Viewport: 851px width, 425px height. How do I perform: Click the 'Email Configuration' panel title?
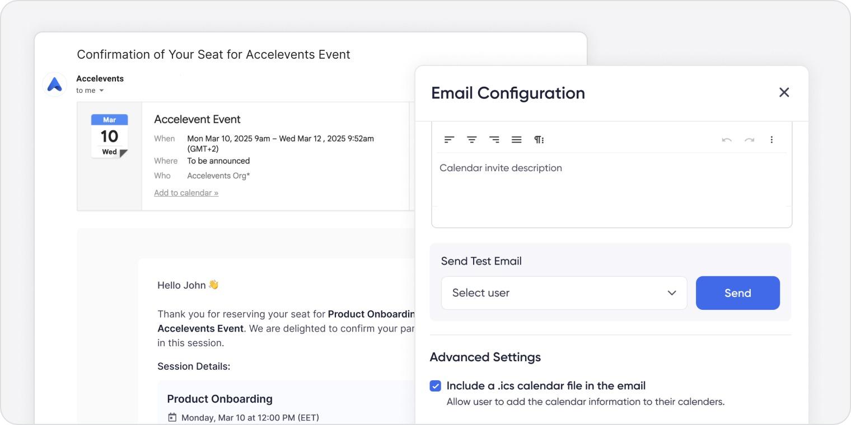[x=508, y=93]
